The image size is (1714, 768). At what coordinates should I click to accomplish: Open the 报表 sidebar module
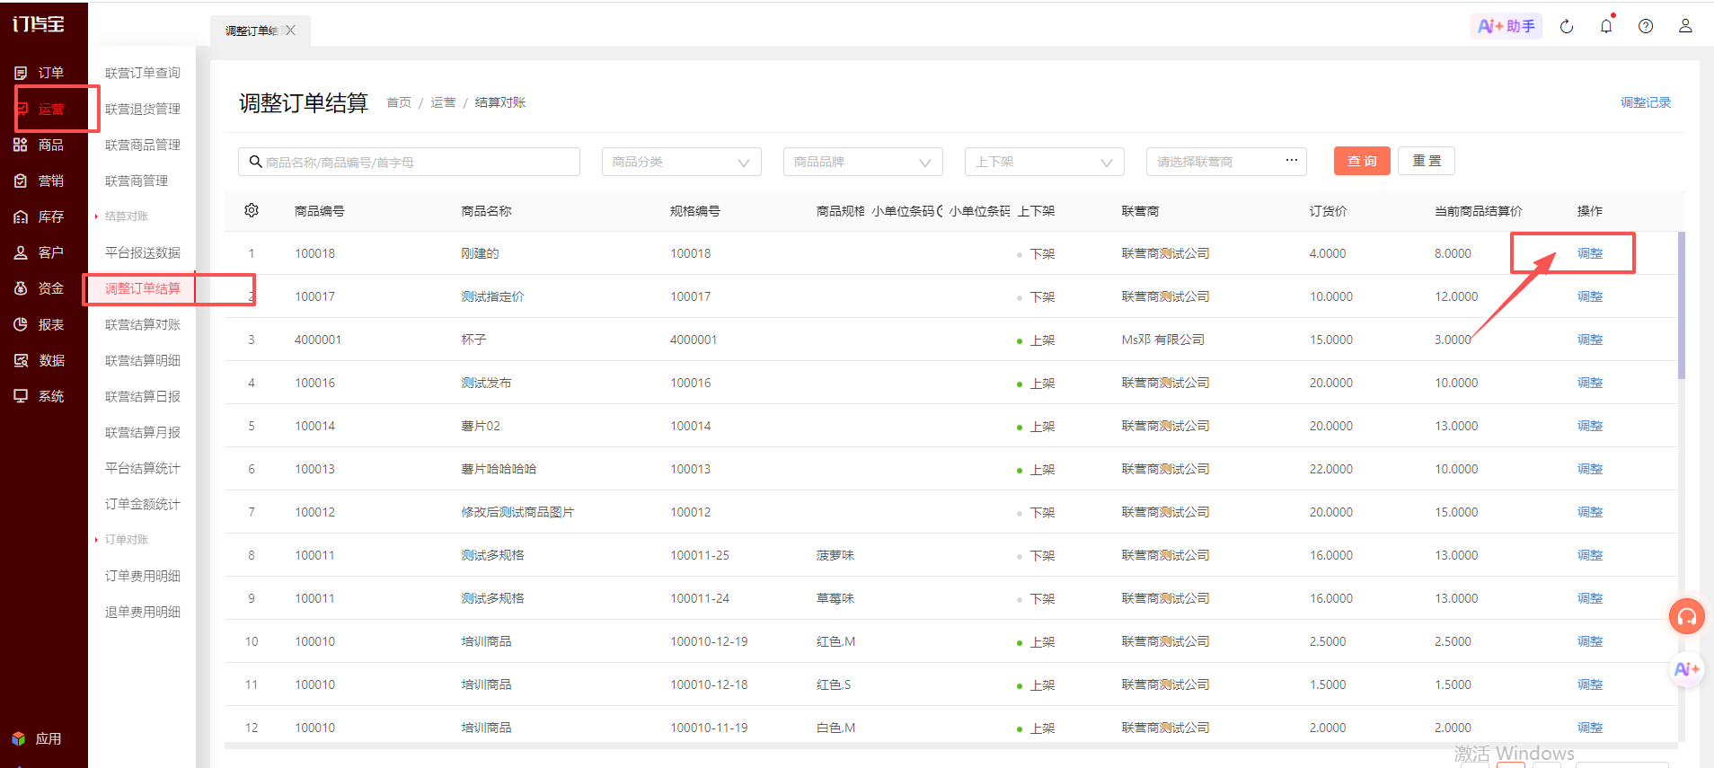(40, 324)
